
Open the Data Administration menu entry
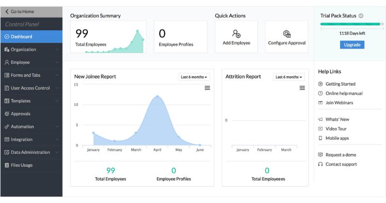31,152
